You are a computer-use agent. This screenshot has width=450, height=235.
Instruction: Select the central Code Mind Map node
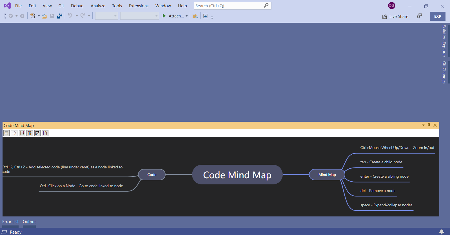(x=237, y=175)
